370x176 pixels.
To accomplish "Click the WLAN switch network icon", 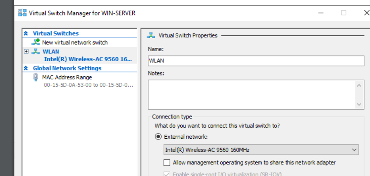I will click(35, 52).
